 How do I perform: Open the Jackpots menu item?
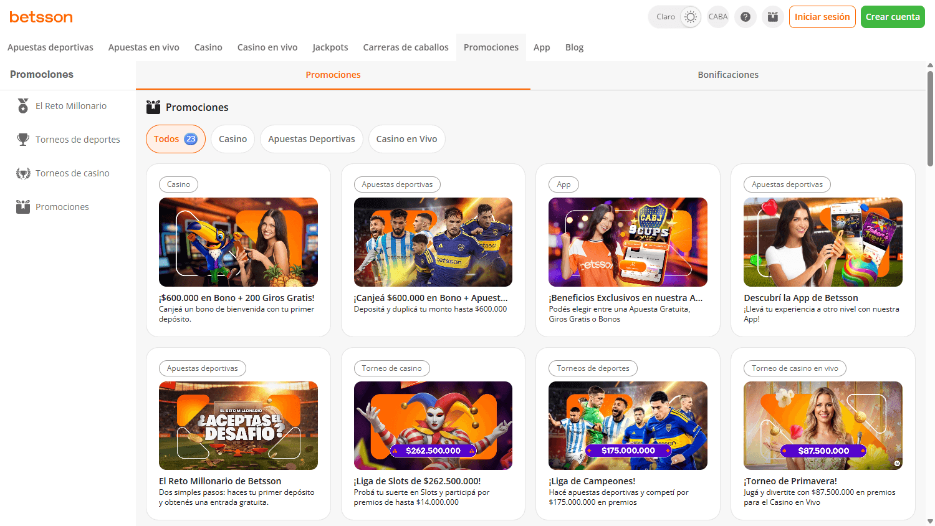point(330,47)
